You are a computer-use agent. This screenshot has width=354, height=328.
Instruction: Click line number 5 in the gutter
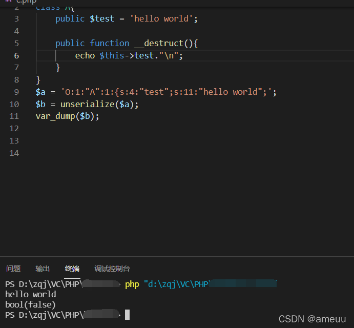pos(16,43)
